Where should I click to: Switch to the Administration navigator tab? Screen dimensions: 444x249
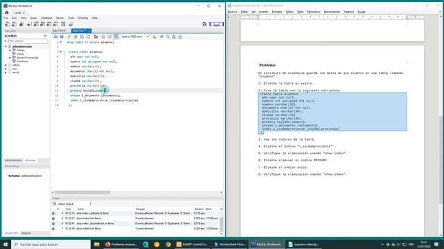pyautogui.click(x=13, y=160)
